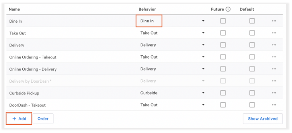292x133 pixels.
Task: Click the Order button
Action: 43,119
